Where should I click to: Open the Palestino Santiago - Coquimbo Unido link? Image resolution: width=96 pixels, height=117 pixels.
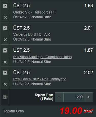[43, 57]
